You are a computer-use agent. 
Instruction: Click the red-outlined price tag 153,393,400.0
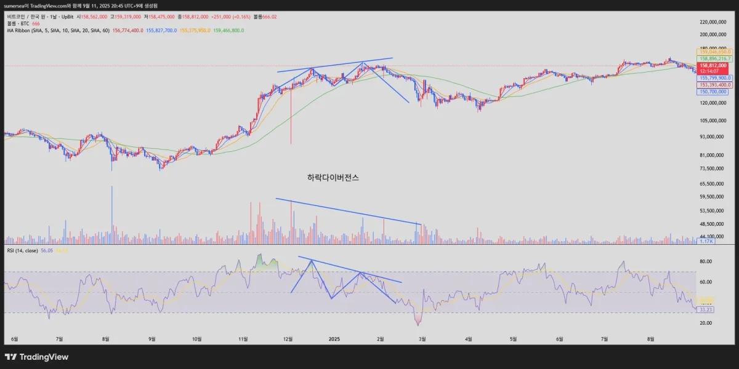pos(714,85)
